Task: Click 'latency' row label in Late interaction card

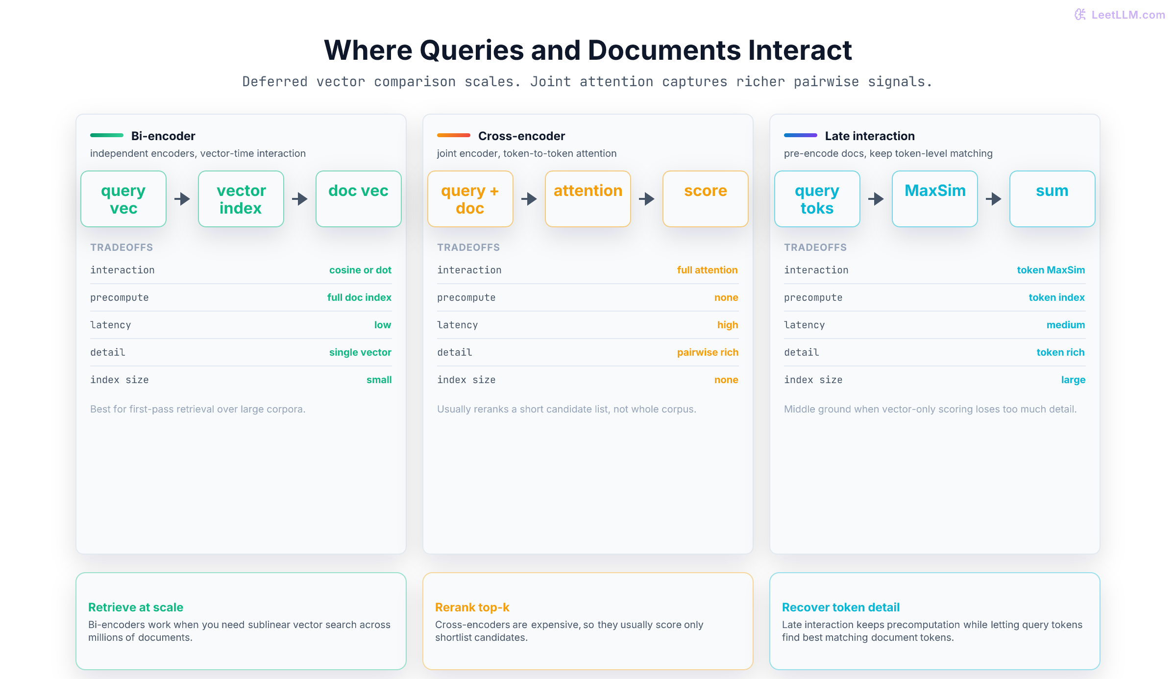Action: 805,325
